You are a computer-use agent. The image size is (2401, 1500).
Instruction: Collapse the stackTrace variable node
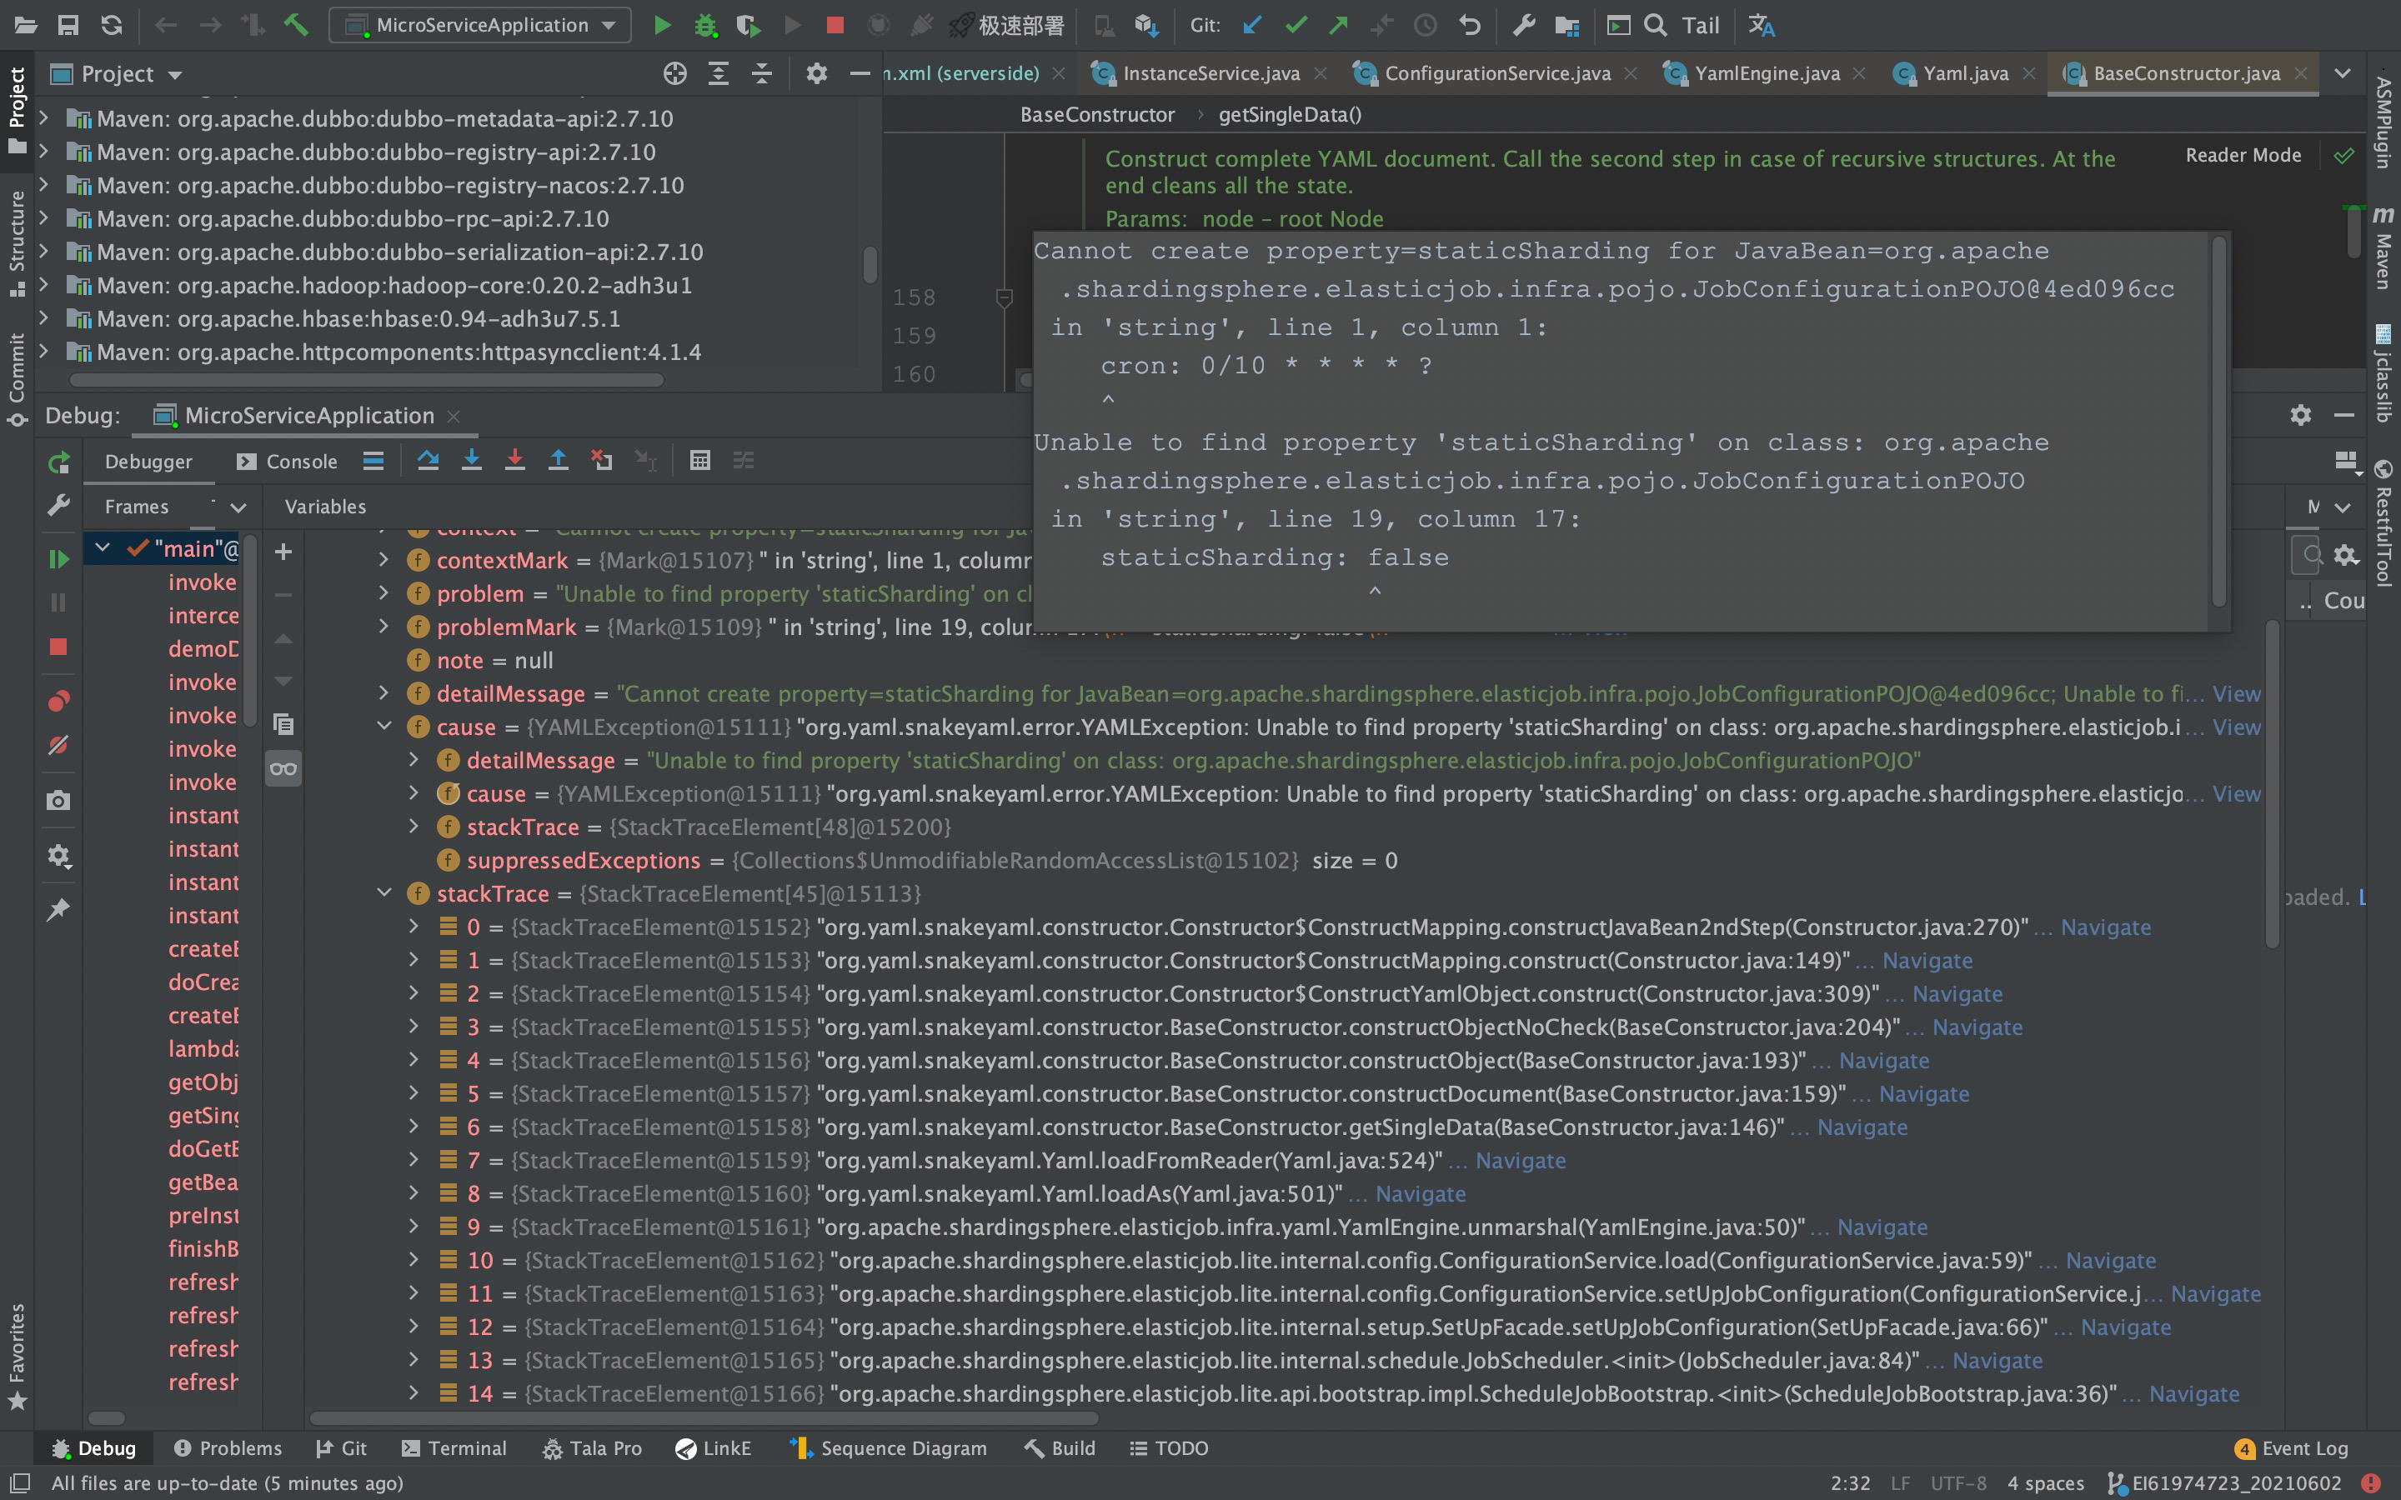pos(385,892)
